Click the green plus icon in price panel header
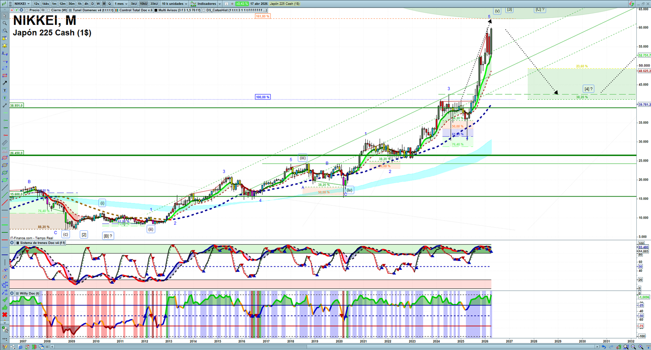 pyautogui.click(x=17, y=10)
